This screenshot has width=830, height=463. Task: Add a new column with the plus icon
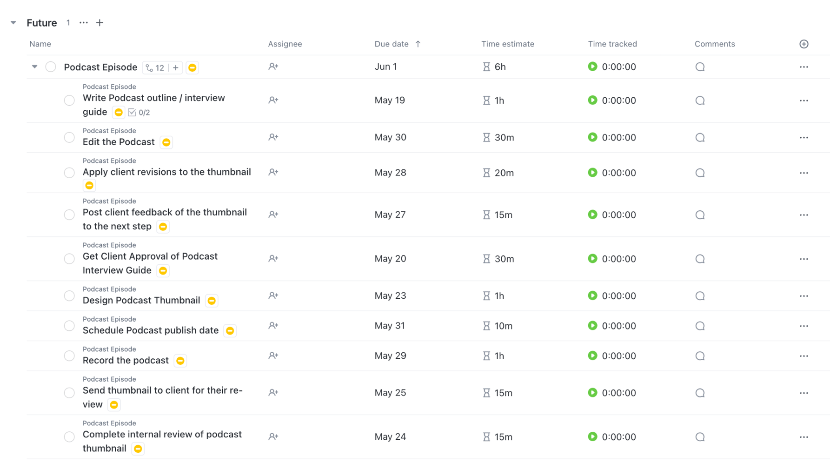click(x=803, y=44)
